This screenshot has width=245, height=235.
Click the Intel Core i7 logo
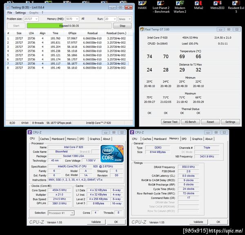pos(112,154)
